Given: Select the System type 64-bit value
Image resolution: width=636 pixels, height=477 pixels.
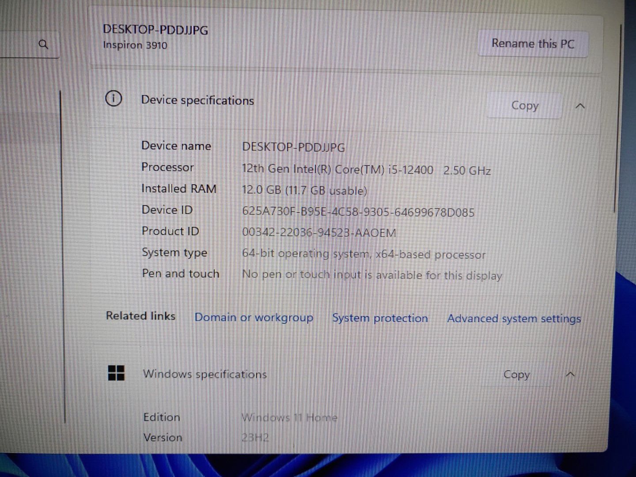Looking at the screenshot, I should (363, 254).
